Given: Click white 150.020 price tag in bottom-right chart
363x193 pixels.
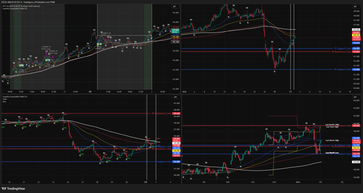Looking at the screenshot, I should point(355,162).
